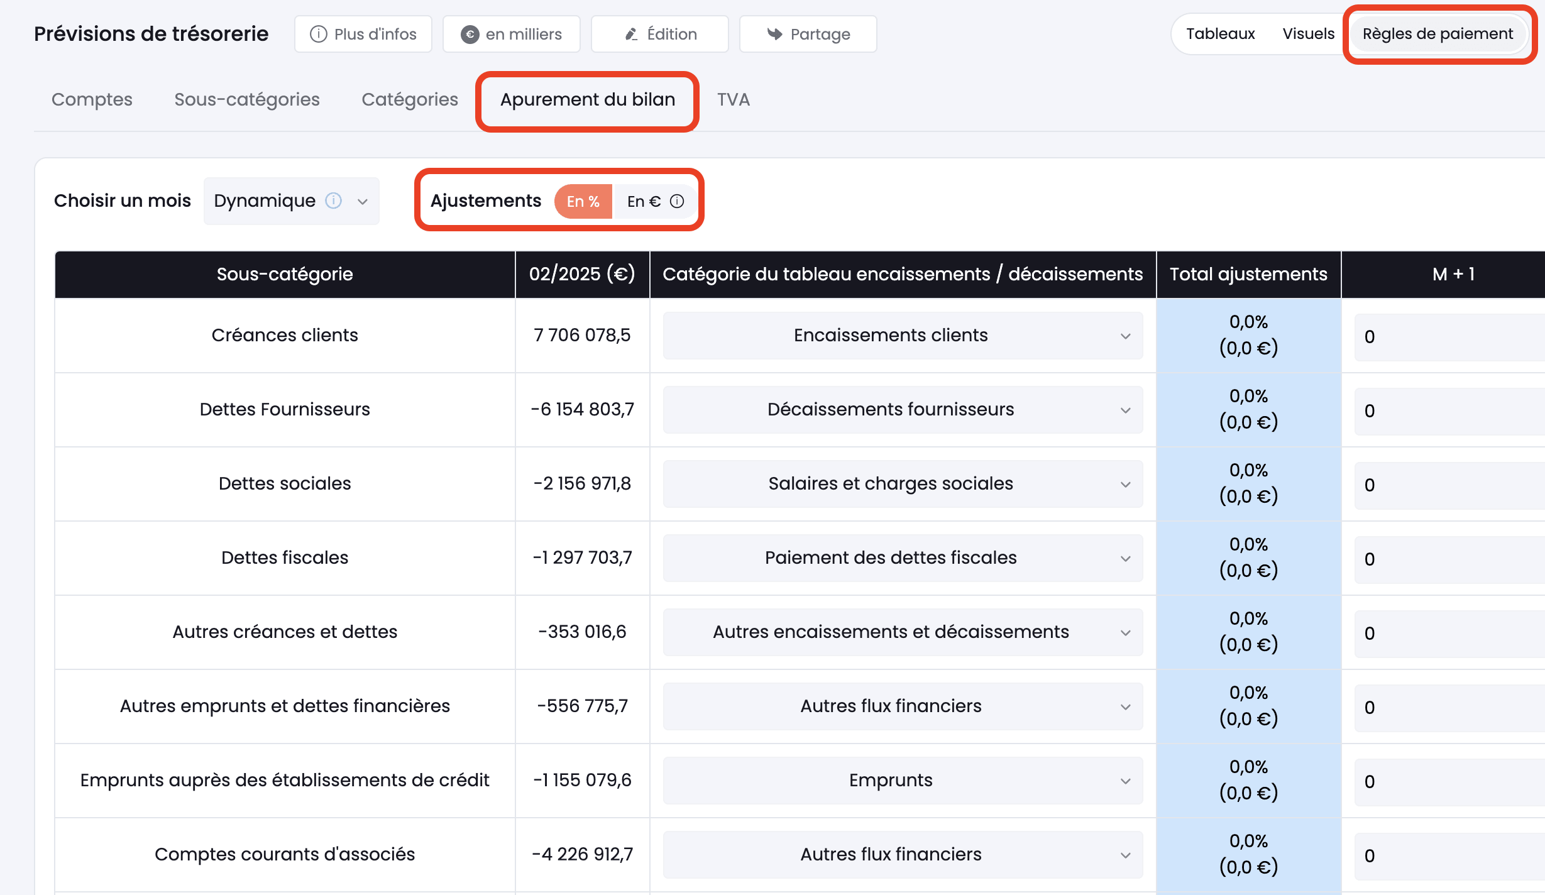
Task: Open the Encaissements clients category dropdown
Action: pyautogui.click(x=903, y=336)
